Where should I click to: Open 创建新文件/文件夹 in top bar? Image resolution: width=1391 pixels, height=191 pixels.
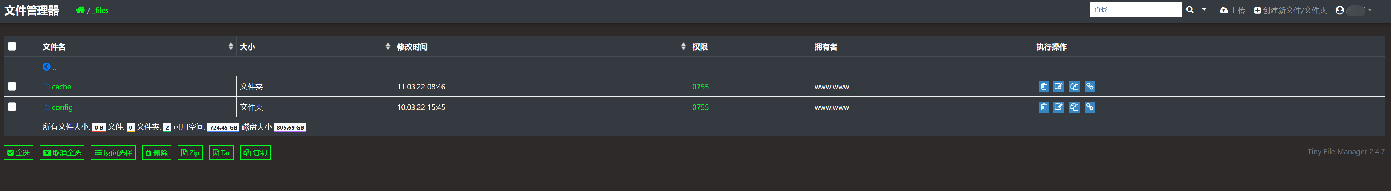pos(1290,10)
